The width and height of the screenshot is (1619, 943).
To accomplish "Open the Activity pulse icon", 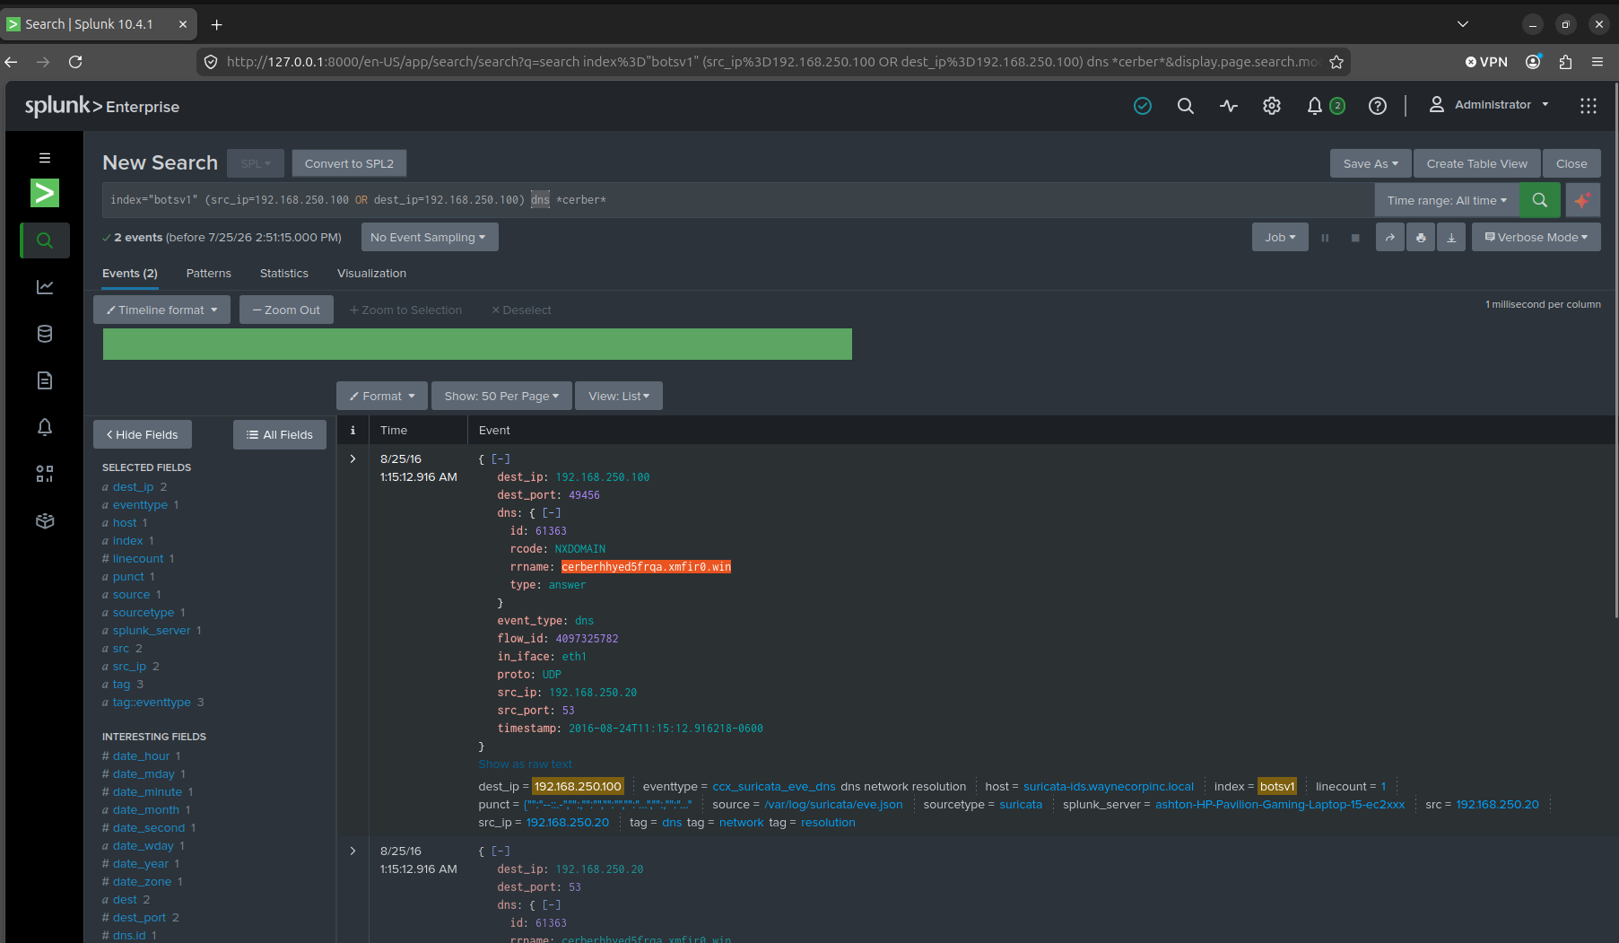I will click(x=1228, y=106).
